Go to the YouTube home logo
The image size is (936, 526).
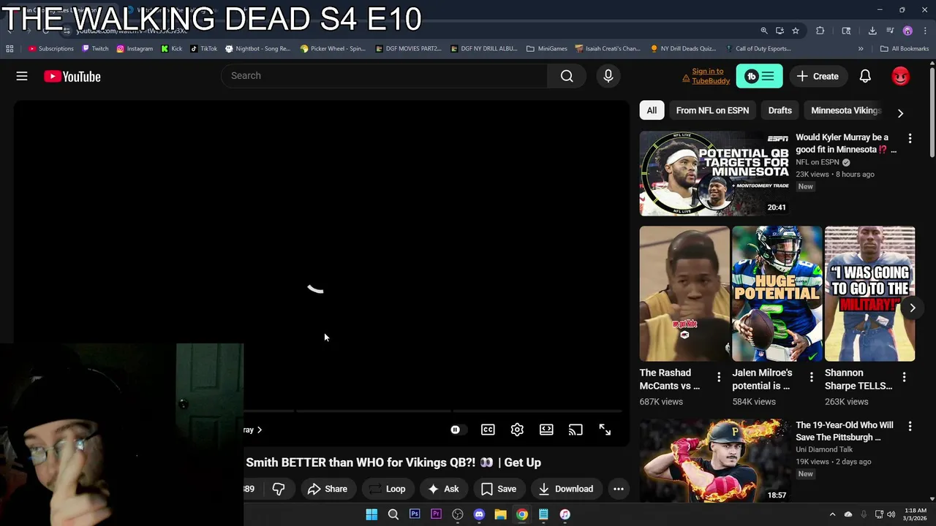72,76
